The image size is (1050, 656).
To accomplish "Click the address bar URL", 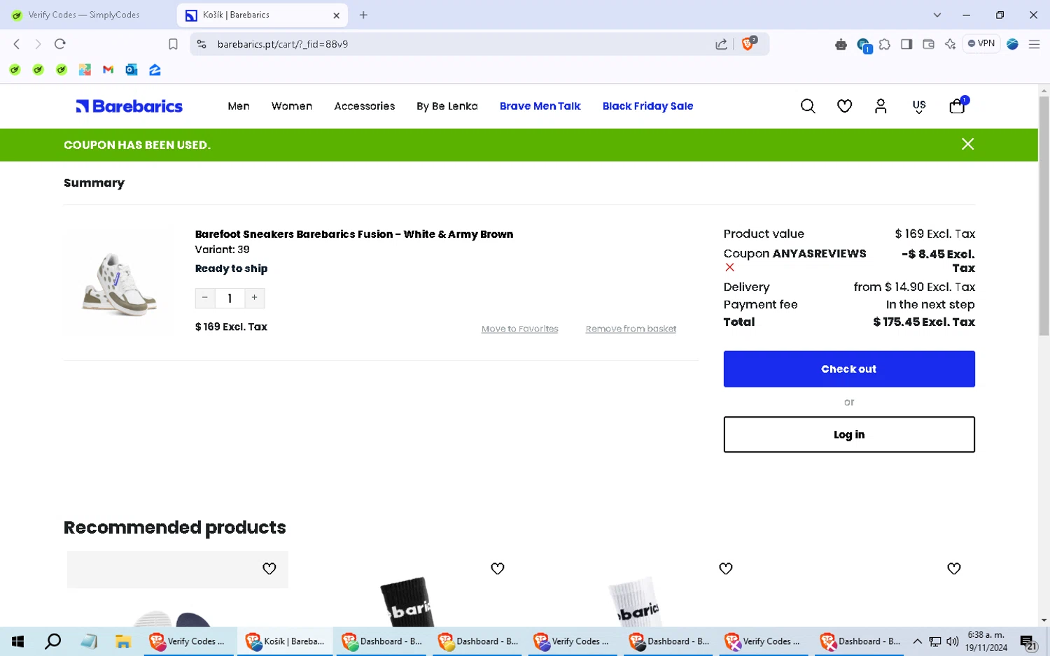I will 283,44.
